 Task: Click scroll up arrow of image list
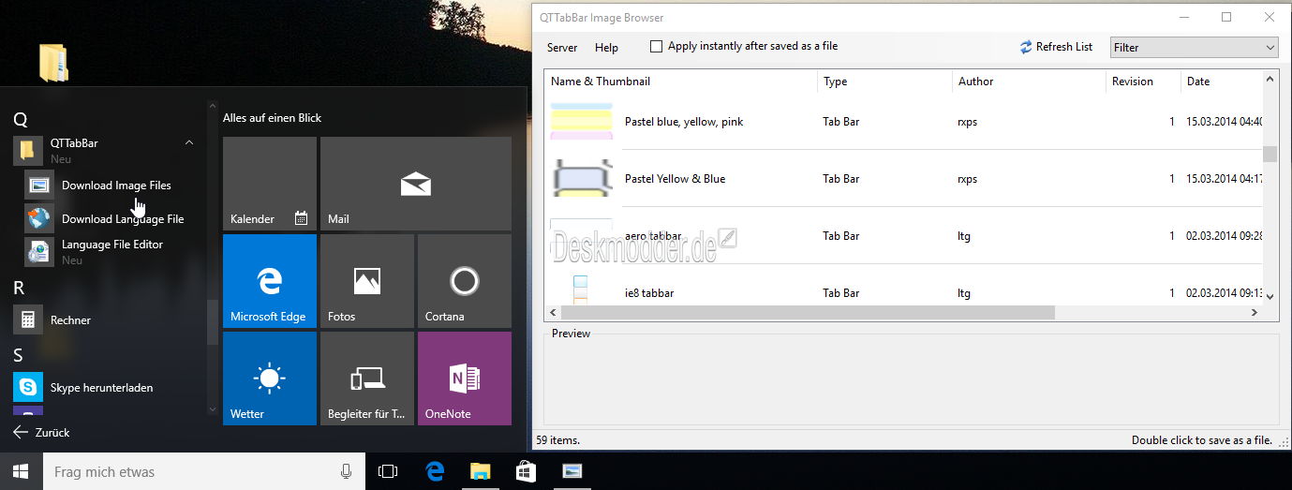click(1270, 78)
